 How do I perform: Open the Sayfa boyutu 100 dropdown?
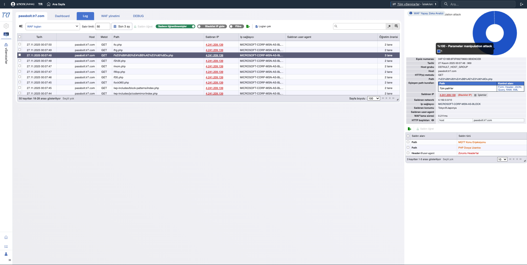pos(374,98)
